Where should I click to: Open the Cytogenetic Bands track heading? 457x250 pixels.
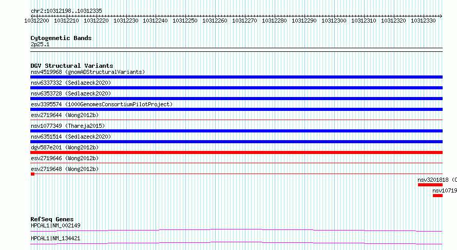(61, 38)
